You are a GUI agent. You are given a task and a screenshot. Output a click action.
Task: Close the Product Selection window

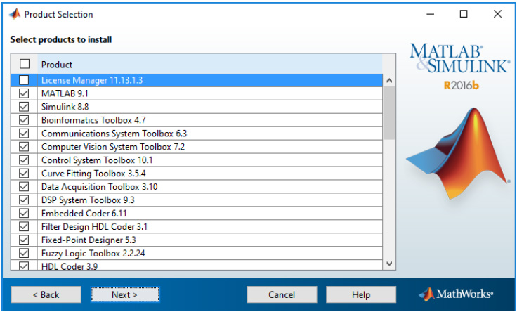point(497,14)
